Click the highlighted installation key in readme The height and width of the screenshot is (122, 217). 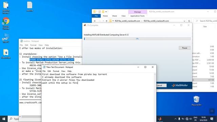[x=52, y=60]
